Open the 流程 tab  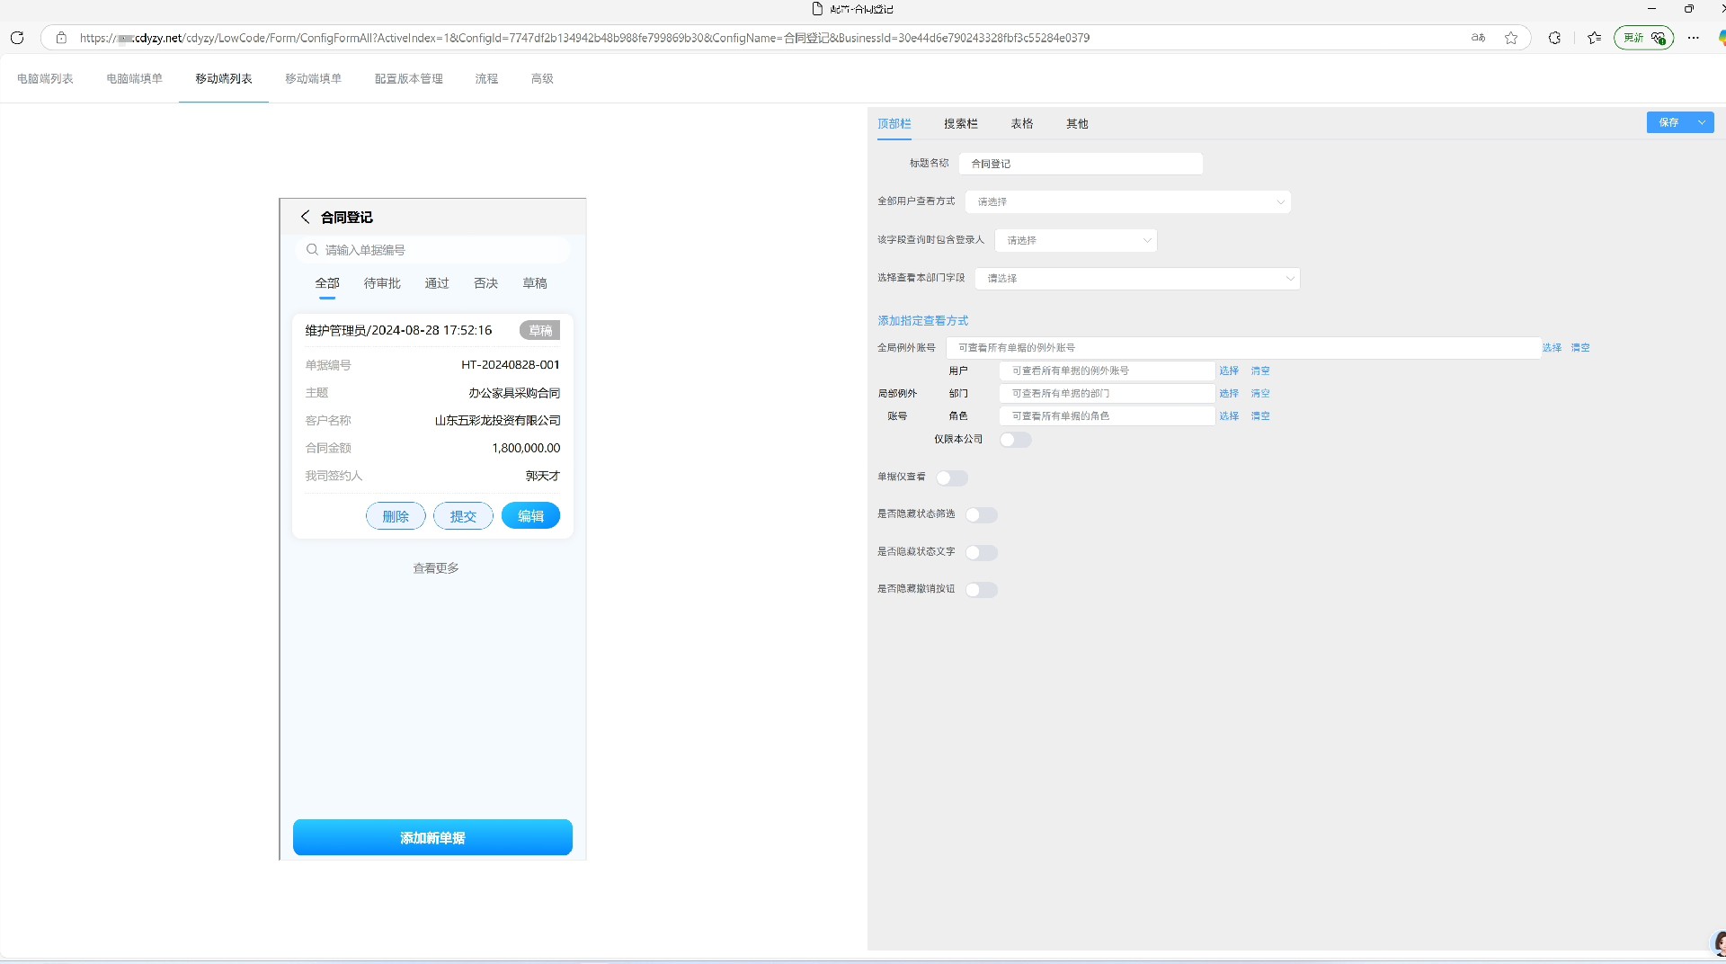(x=486, y=79)
